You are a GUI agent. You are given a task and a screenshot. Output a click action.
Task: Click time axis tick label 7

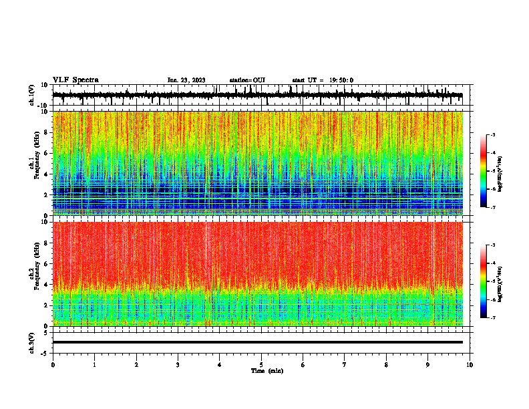[x=345, y=365]
